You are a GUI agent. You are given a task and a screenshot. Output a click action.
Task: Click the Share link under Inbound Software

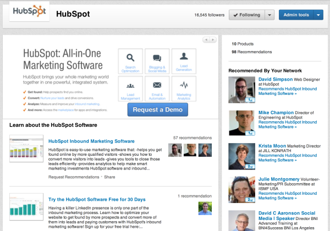pyautogui.click(x=109, y=177)
